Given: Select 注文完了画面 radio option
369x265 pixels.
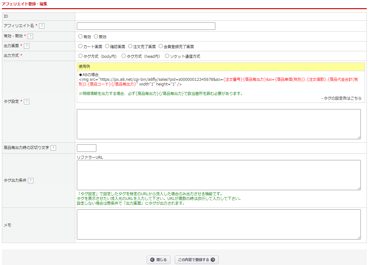Looking at the screenshot, I should click(130, 46).
